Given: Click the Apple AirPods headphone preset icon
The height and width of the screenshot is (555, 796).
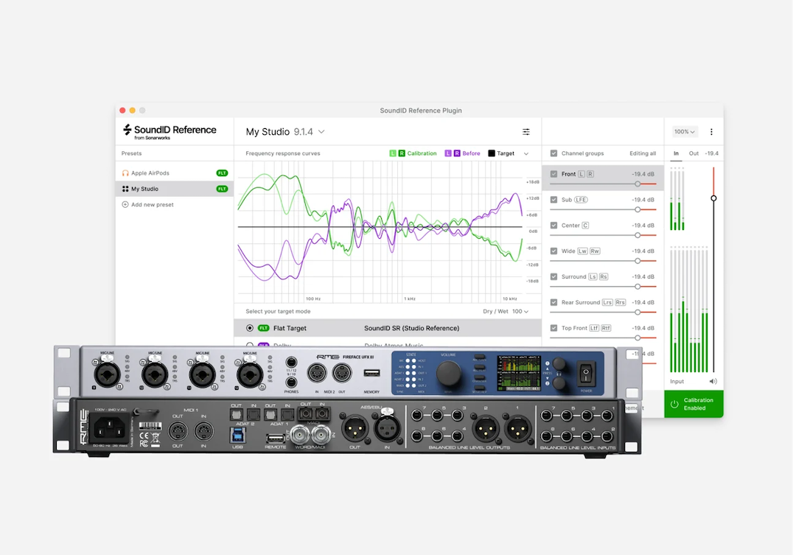Looking at the screenshot, I should (125, 173).
